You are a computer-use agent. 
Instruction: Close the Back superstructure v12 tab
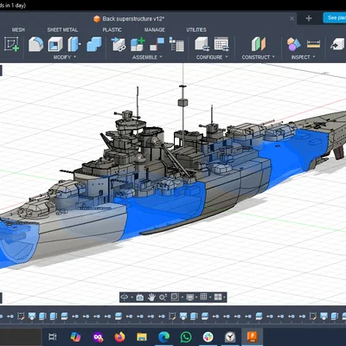pos(292,18)
